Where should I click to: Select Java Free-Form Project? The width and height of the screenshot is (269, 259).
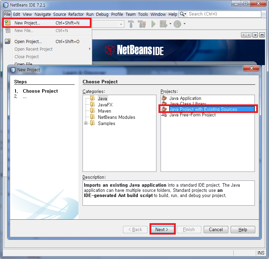tap(192, 115)
